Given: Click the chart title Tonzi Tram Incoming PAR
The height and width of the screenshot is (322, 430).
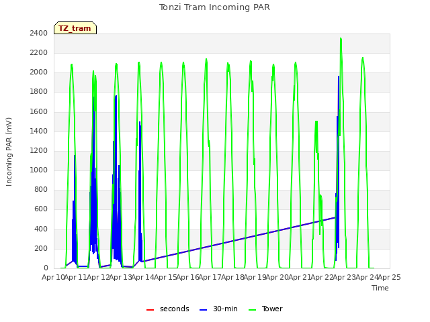Looking at the screenshot, I should tap(214, 7).
